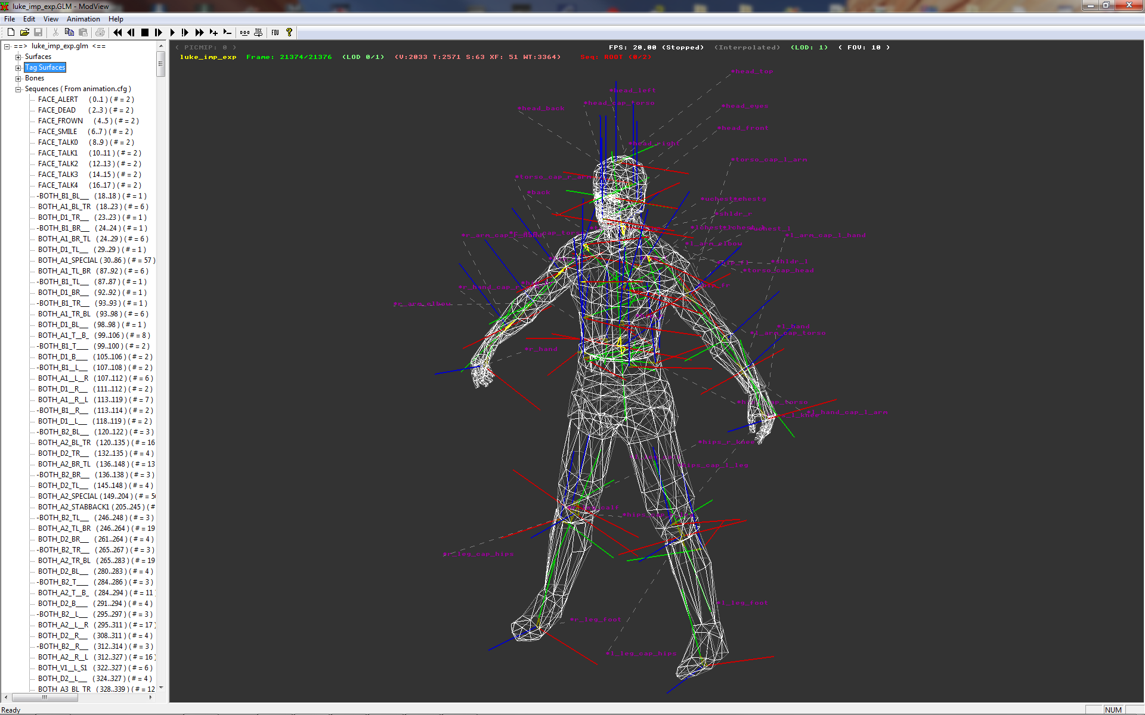Collapse the luke_imp_exp.glm root node

7,46
